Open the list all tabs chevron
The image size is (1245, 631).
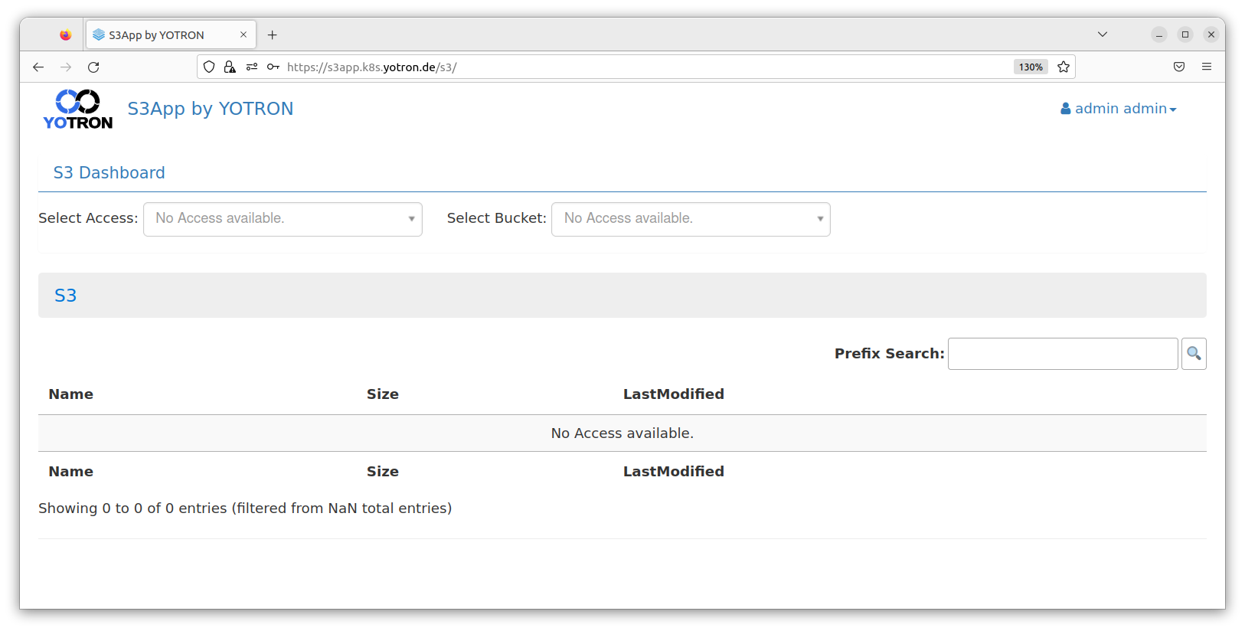[1103, 34]
